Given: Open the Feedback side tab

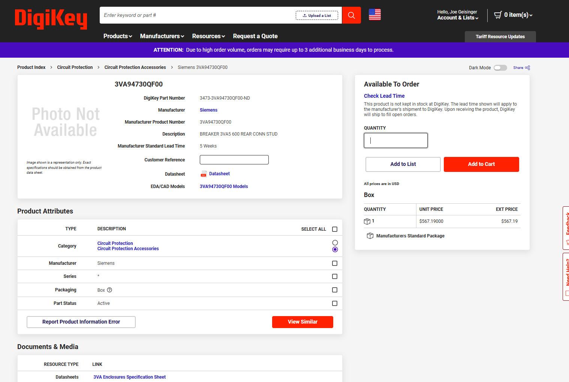Looking at the screenshot, I should pos(566,228).
